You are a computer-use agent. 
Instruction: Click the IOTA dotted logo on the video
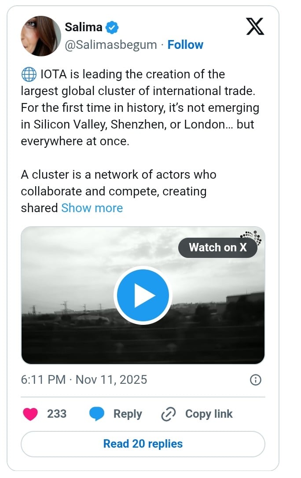(x=250, y=236)
